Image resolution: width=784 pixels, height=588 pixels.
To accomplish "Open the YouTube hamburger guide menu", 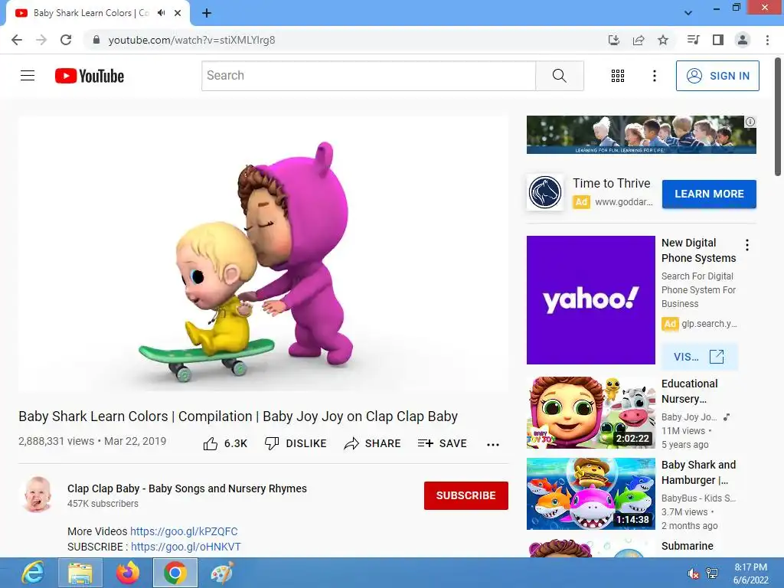I will [x=28, y=76].
